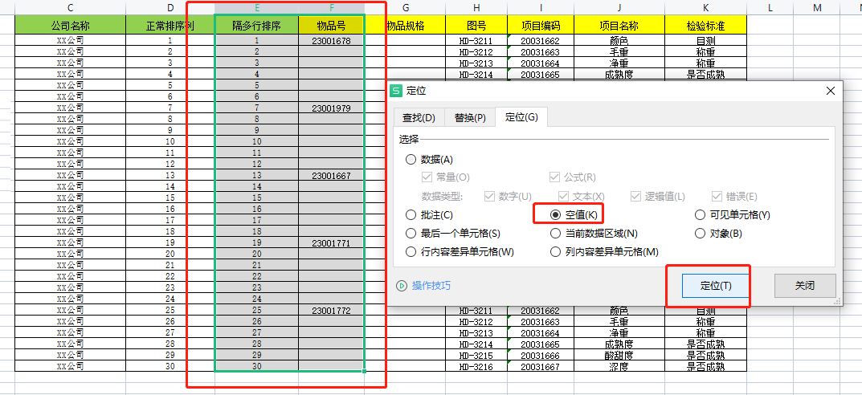862x395 pixels.
Task: Close the 定位 dialog with X
Action: 831,92
